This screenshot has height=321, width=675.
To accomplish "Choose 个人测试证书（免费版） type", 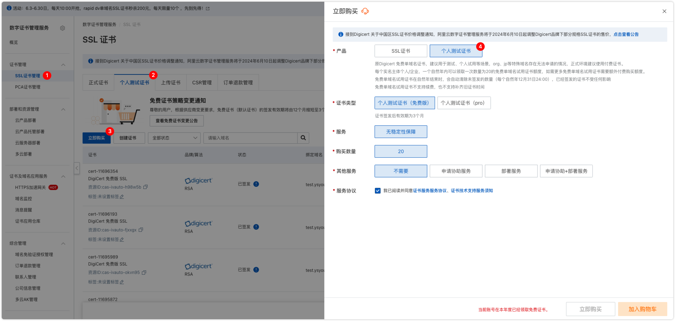I will point(405,103).
